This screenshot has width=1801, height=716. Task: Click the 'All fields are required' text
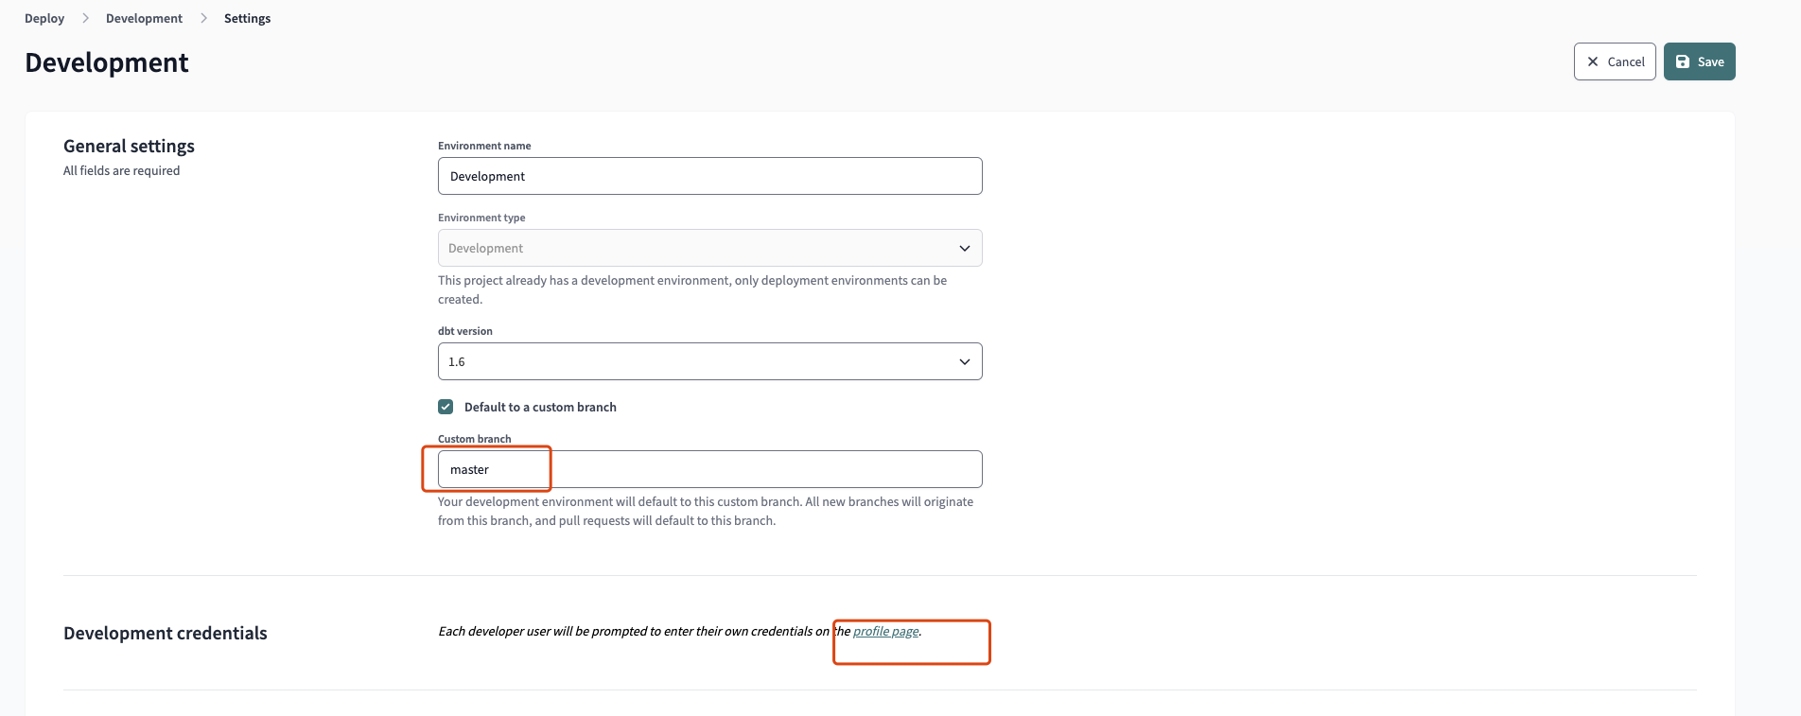click(121, 170)
